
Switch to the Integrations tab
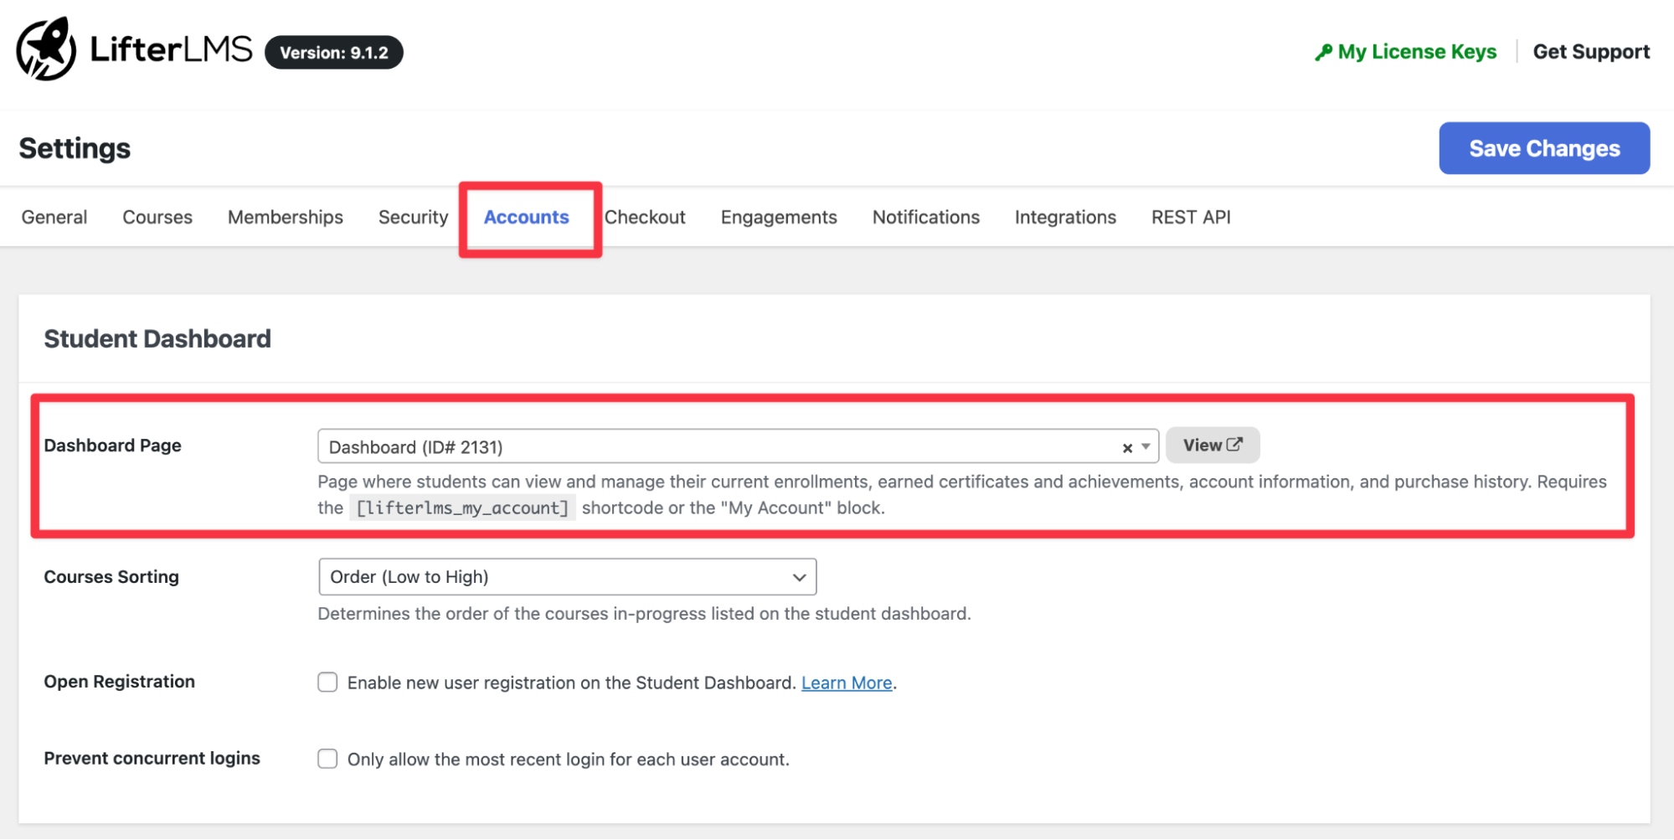(1064, 217)
